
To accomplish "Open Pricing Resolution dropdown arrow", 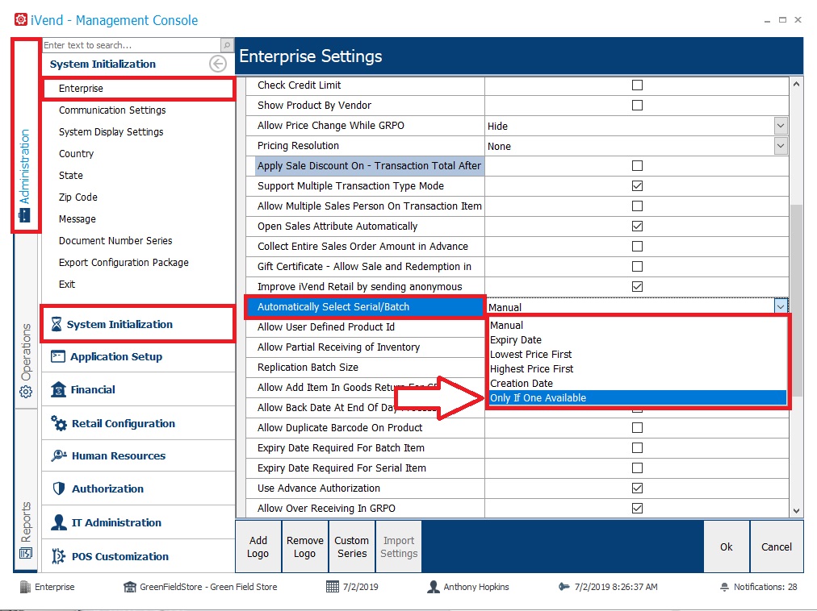I will click(x=780, y=146).
